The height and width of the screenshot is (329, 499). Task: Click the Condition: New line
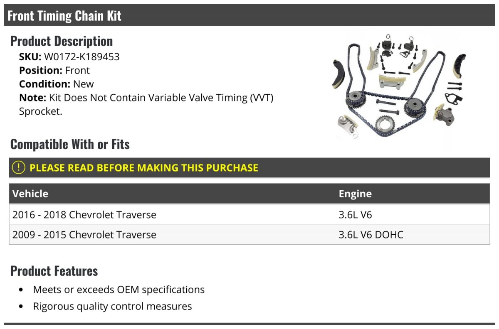tap(57, 84)
